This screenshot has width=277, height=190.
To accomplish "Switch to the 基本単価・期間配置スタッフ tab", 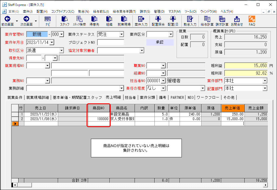I will point(77,97).
